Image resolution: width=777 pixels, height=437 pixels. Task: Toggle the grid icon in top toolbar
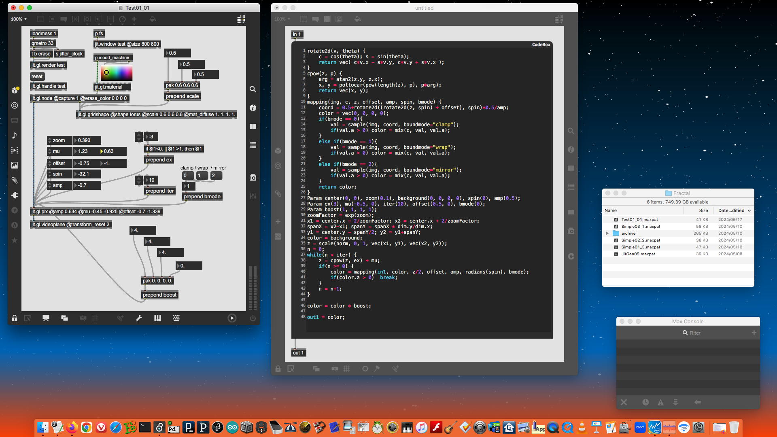[241, 19]
